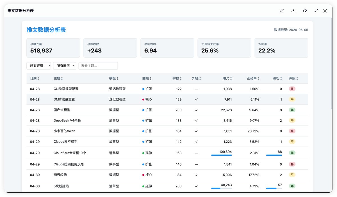Select the DeepSeek V4体验 topic cell

(67, 120)
